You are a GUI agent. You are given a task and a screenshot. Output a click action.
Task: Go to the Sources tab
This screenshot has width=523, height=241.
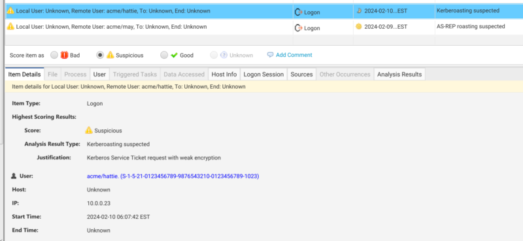pos(301,74)
